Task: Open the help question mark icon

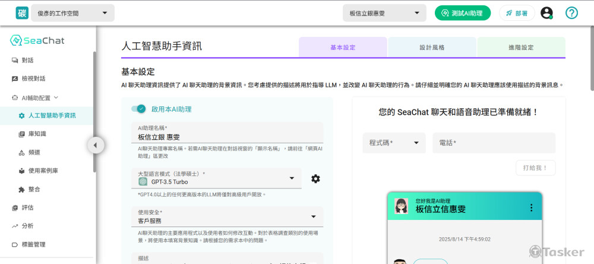Action: pyautogui.click(x=571, y=13)
